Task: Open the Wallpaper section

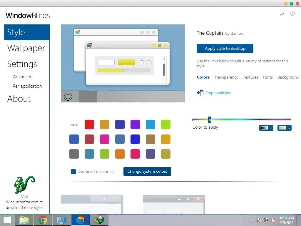Action: 26,48
